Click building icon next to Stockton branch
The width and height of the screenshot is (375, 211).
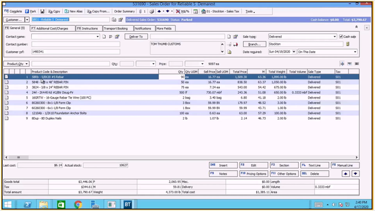348,44
